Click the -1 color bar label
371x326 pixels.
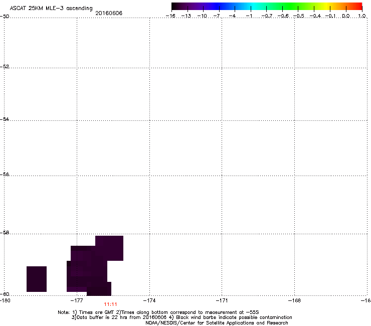[249, 16]
